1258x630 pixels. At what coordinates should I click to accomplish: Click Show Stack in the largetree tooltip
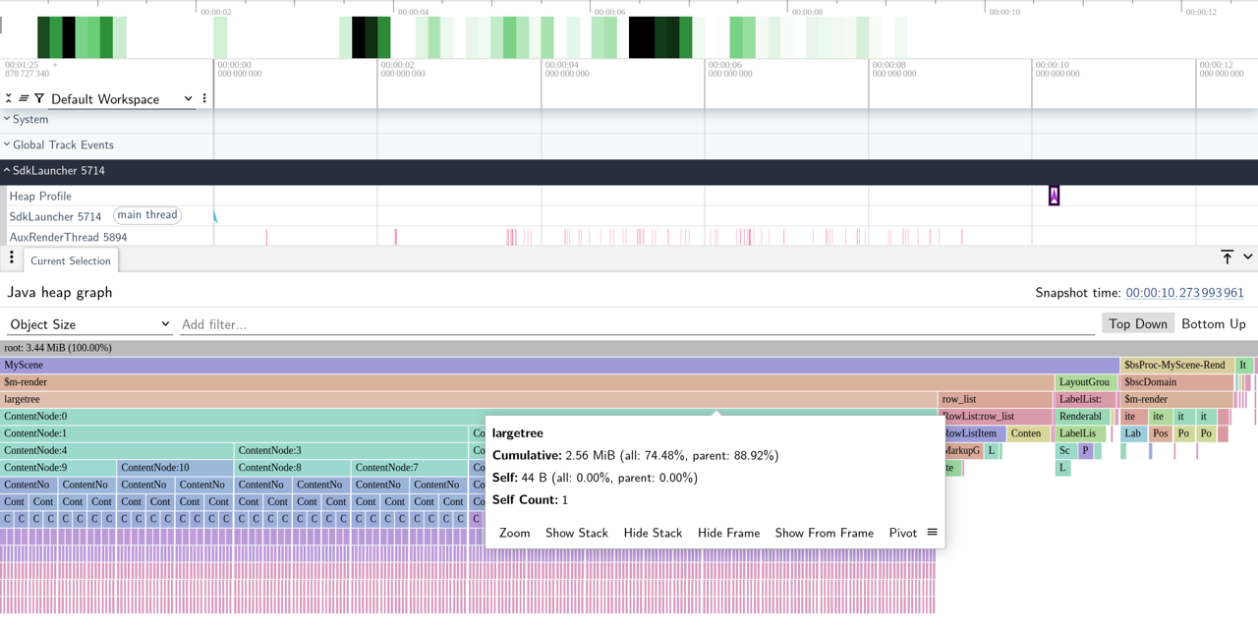[577, 532]
